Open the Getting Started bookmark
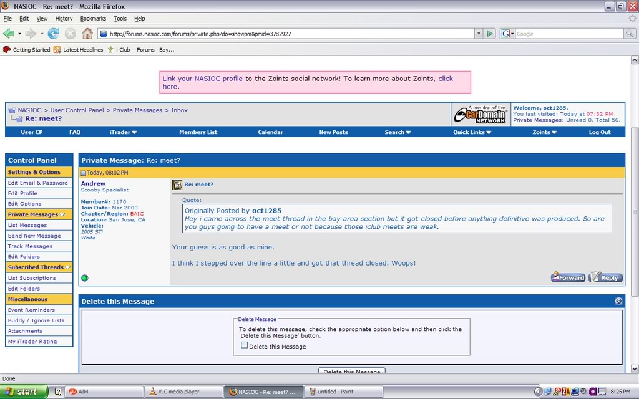Image resolution: width=639 pixels, height=399 pixels. click(26, 50)
